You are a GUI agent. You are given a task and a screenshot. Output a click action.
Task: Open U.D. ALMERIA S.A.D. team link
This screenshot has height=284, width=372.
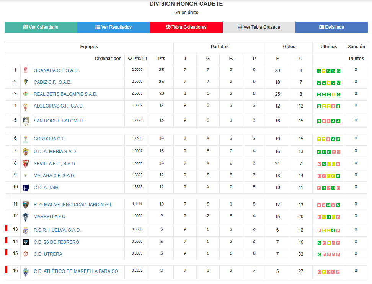55,152
